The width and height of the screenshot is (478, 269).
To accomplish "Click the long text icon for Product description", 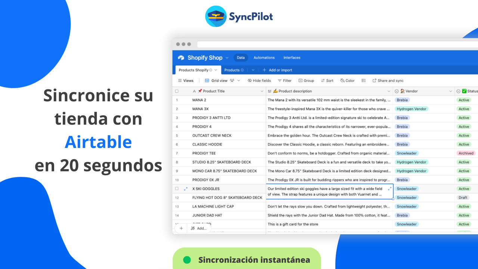I will pyautogui.click(x=270, y=91).
